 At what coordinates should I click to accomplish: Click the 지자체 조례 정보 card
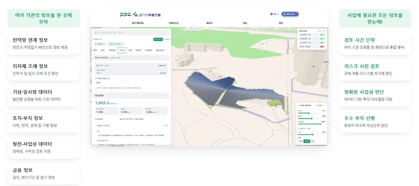coord(44,70)
